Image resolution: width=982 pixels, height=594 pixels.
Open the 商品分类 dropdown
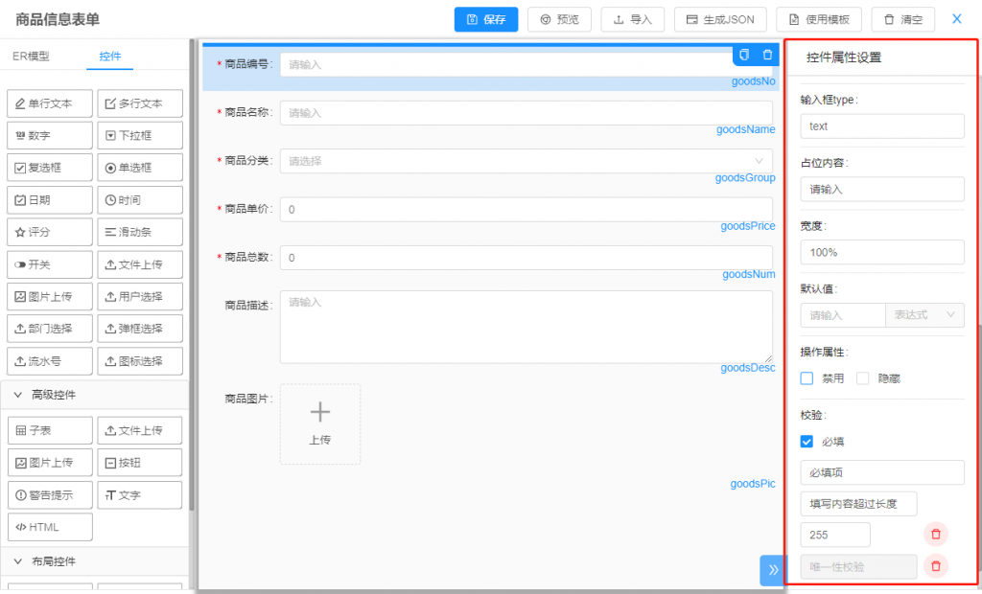tap(526, 161)
